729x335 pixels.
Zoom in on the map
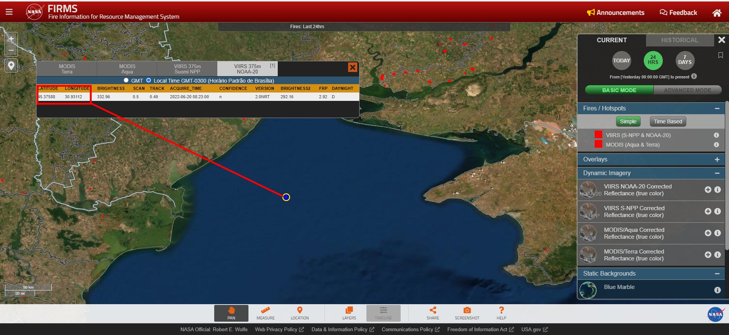11,39
